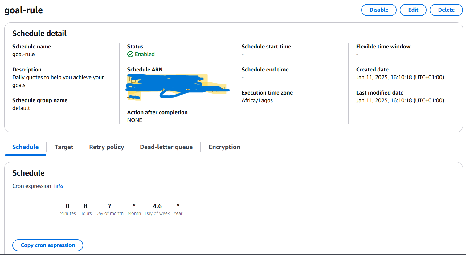Select the Last modified date value
The width and height of the screenshot is (466, 255).
[400, 100]
